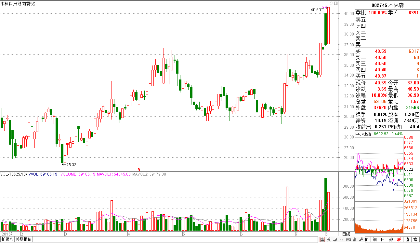
Task: Click the Wubi 五 input method icon
Action: [322, 240]
